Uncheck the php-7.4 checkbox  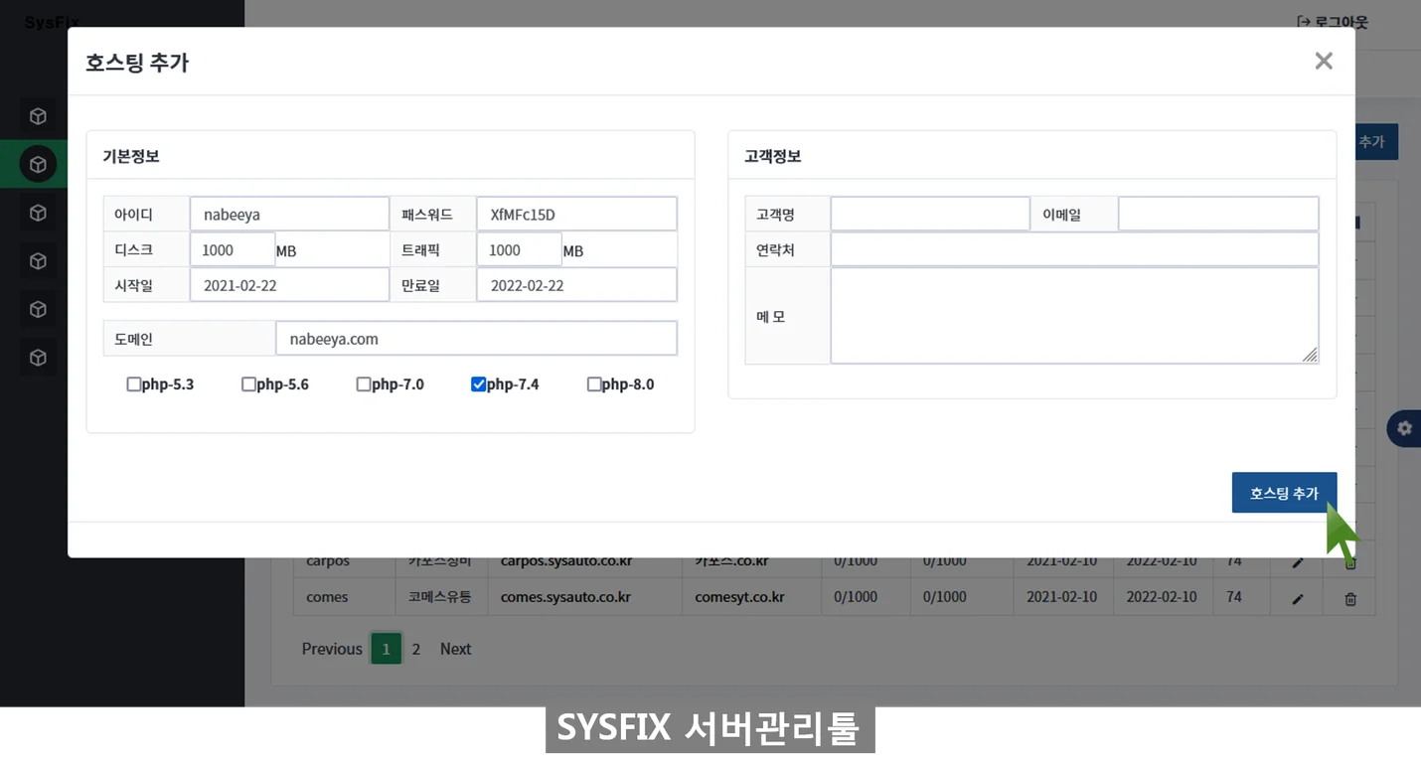(478, 384)
